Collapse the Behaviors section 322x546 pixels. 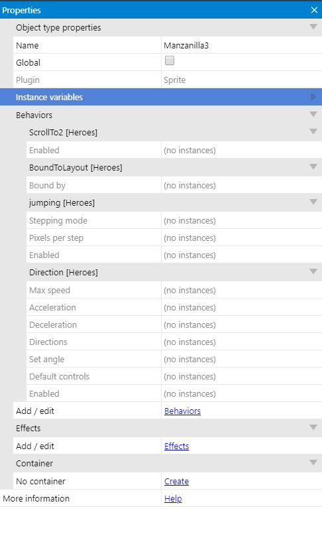pos(313,114)
